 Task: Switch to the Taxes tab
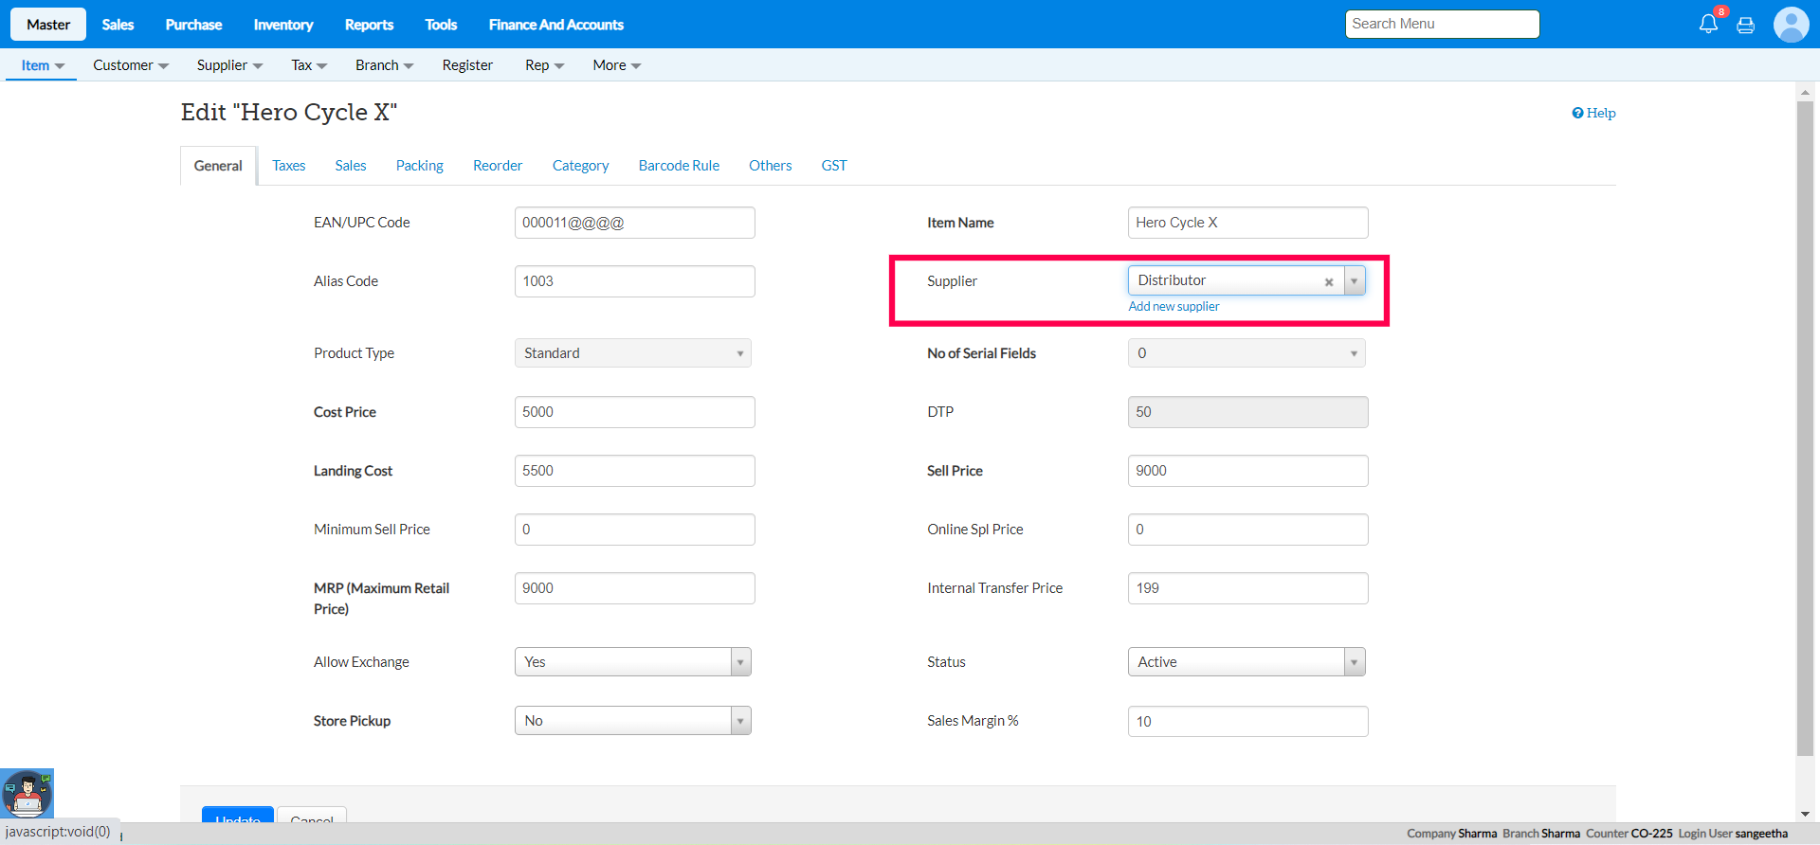288,166
